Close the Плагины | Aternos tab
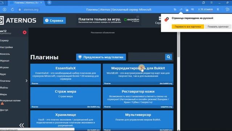 pyautogui.click(x=41, y=3)
